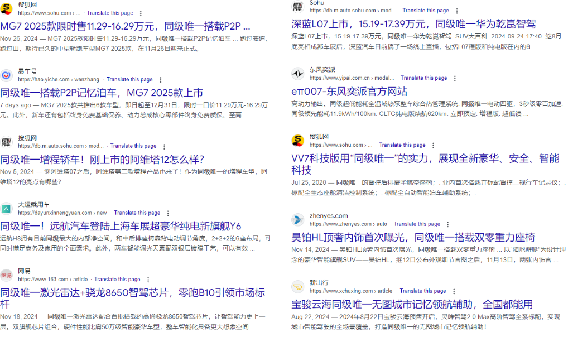Open the three-dot menu for the hao.yiche.com result
The image size is (568, 337).
161,80
